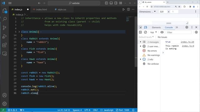Click the width field showing 320
This screenshot has width=200, height=112.
click(162, 12)
